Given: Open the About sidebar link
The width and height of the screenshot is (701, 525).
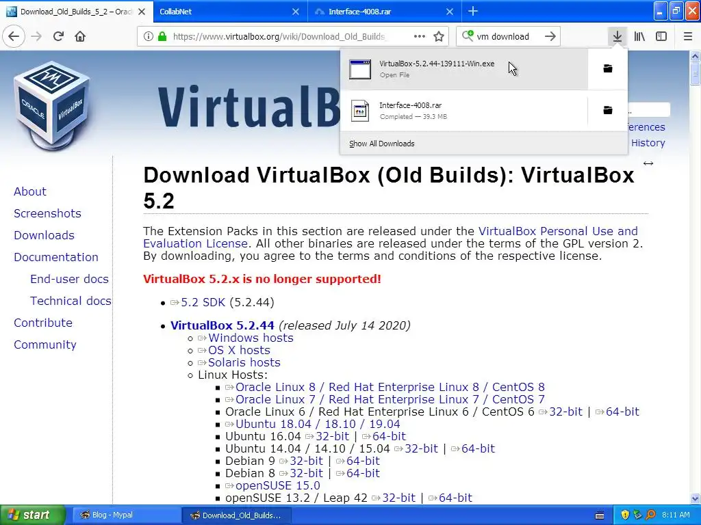Looking at the screenshot, I should [x=30, y=191].
